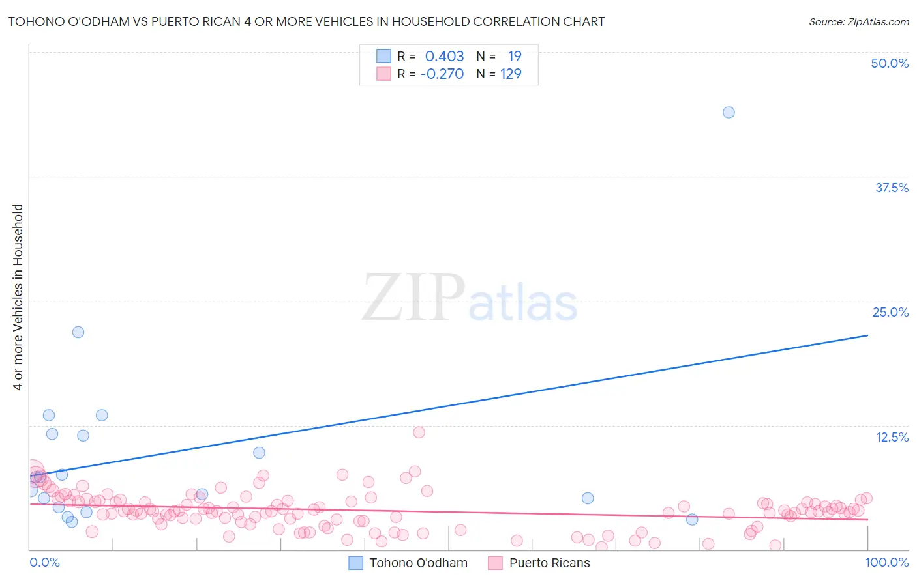Click the pink regression trend line

[449, 511]
